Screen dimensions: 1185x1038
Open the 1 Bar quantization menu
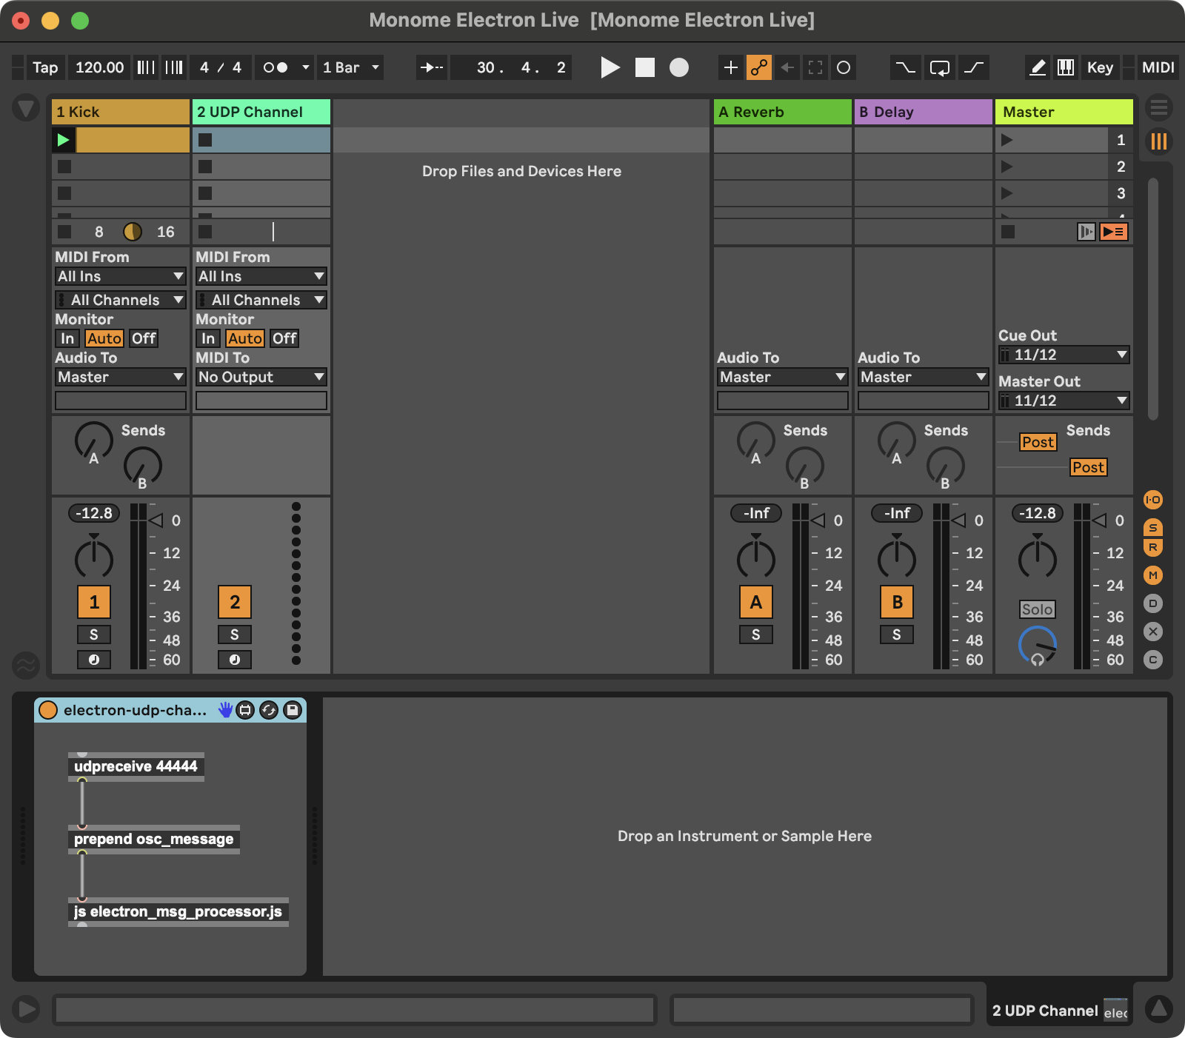tap(350, 67)
